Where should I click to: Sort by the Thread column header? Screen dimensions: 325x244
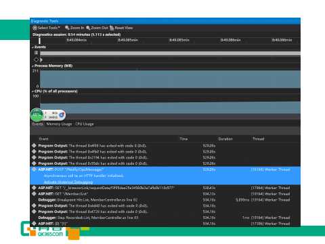click(x=259, y=139)
